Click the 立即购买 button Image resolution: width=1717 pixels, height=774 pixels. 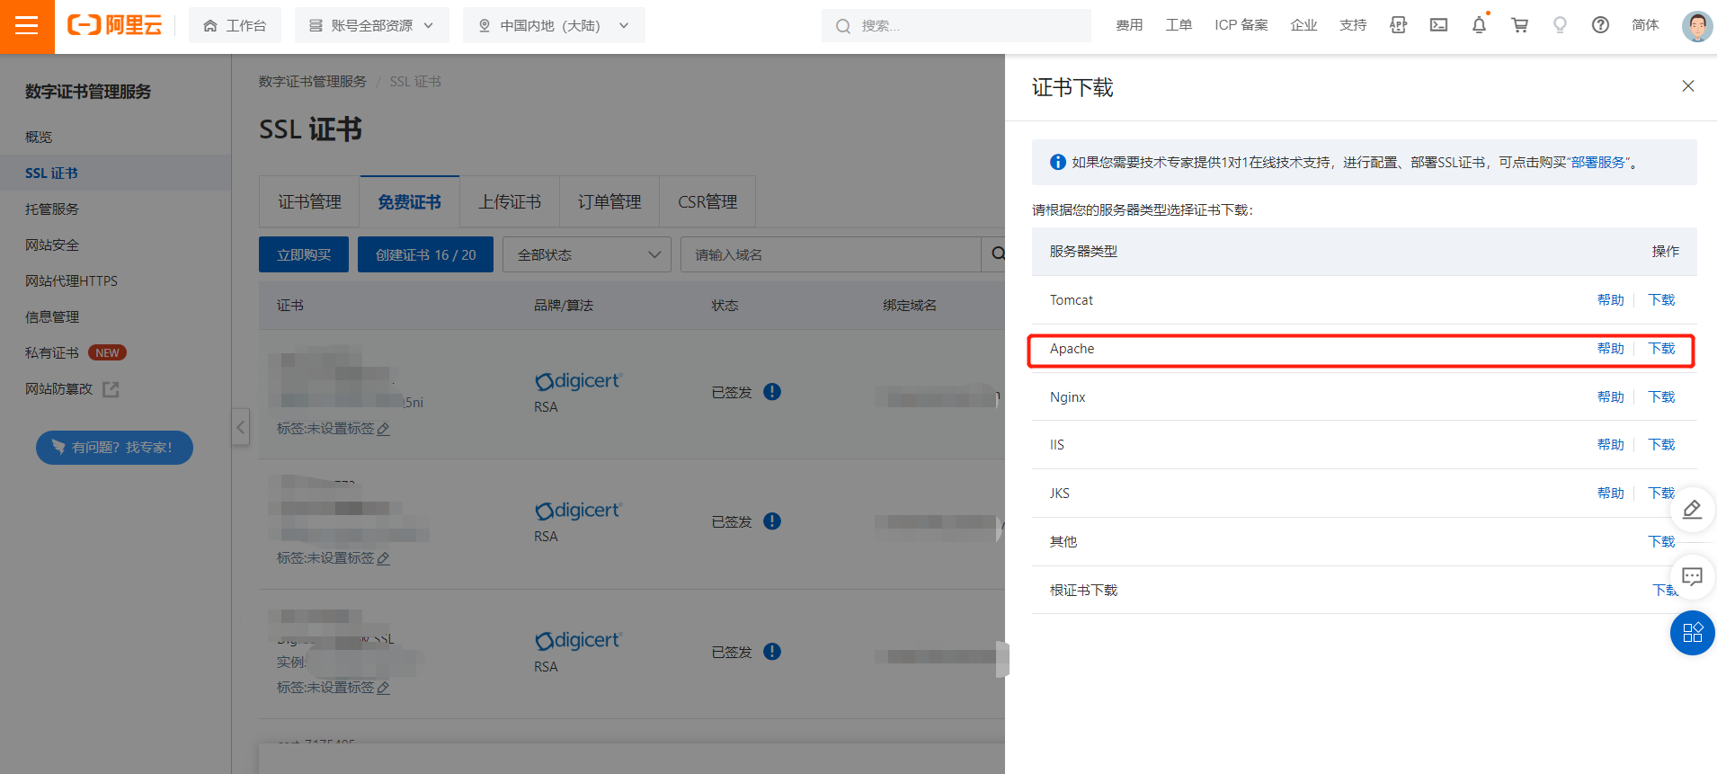[304, 254]
